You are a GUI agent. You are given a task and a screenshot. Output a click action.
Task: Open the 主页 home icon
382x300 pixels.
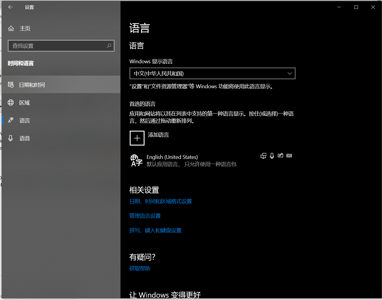pyautogui.click(x=11, y=28)
